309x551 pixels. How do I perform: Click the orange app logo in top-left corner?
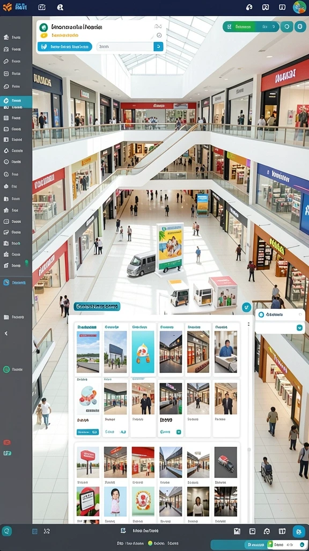coord(7,7)
